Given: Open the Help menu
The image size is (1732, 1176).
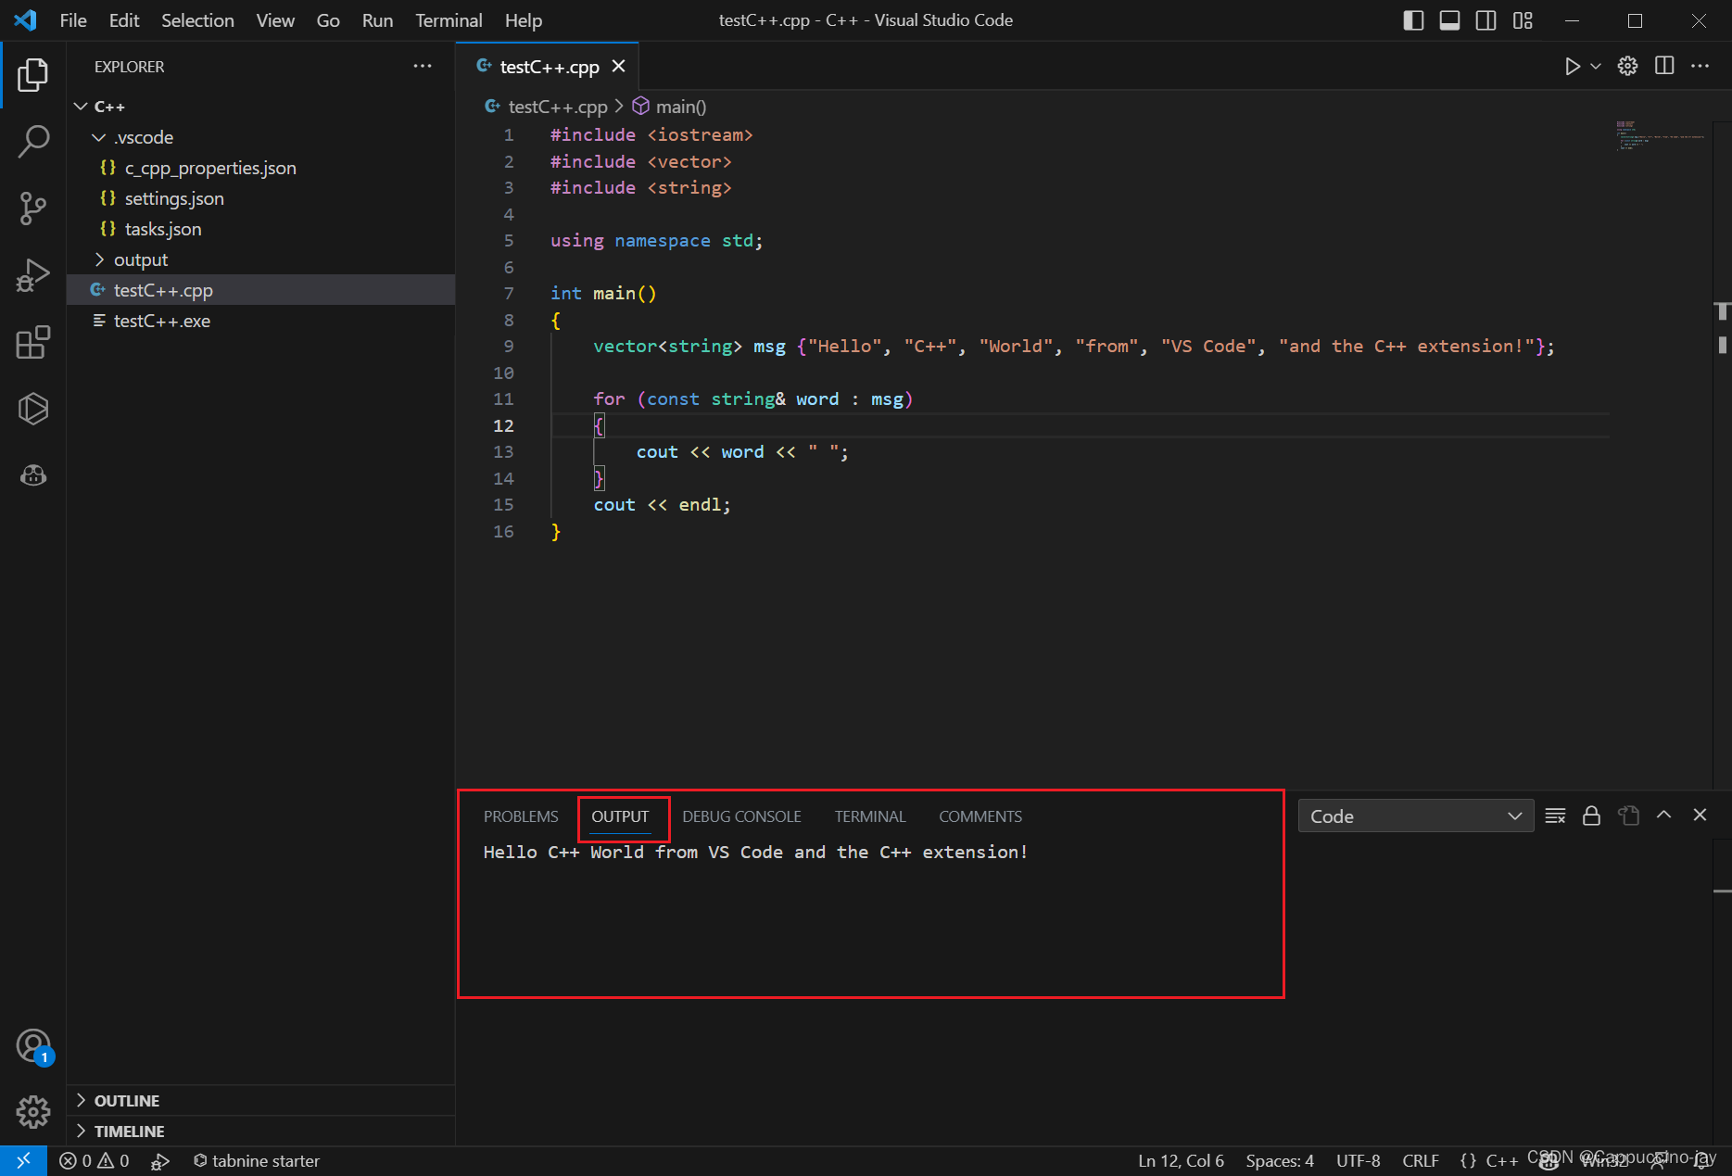Looking at the screenshot, I should coord(524,20).
